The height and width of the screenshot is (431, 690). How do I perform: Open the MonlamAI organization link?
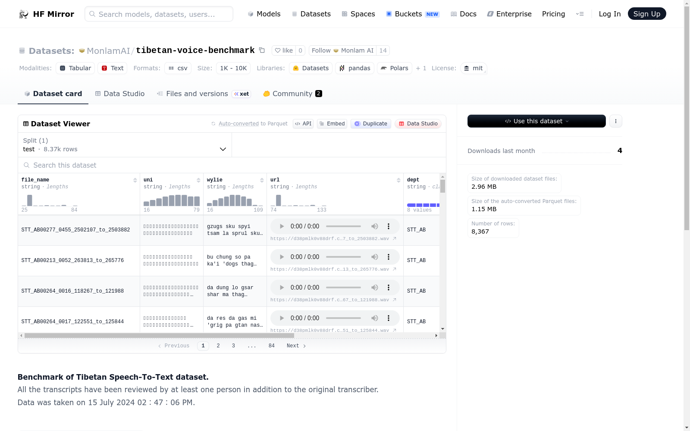click(108, 51)
